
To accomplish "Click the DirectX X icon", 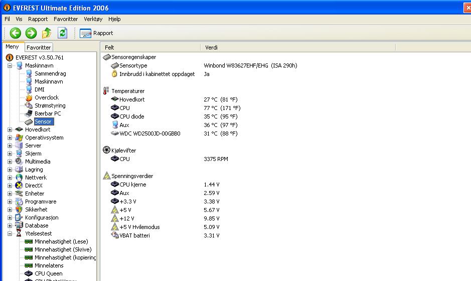I will tap(19, 185).
